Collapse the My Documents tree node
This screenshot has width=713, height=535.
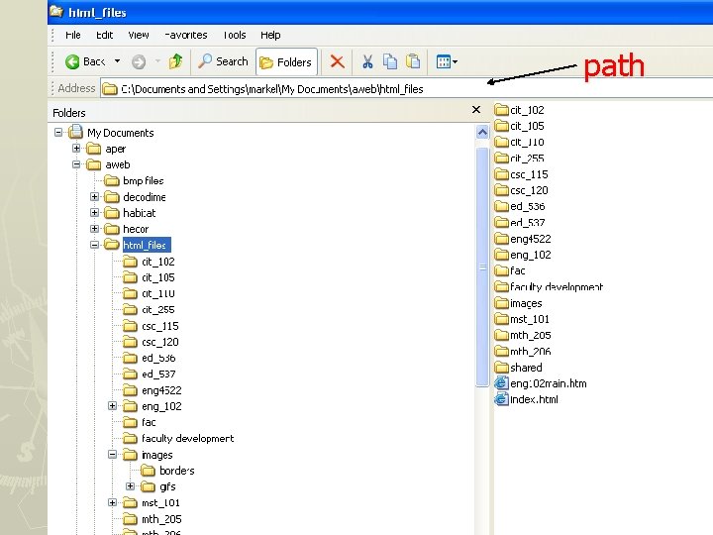(58, 133)
